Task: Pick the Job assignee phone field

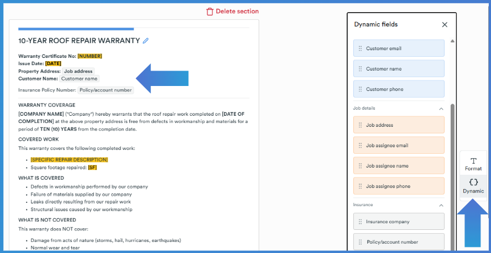Action: (399, 186)
